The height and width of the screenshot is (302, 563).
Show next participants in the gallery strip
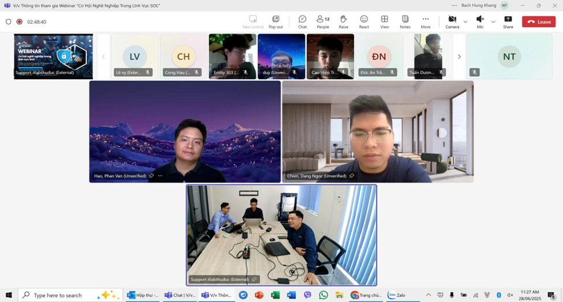coord(459,57)
